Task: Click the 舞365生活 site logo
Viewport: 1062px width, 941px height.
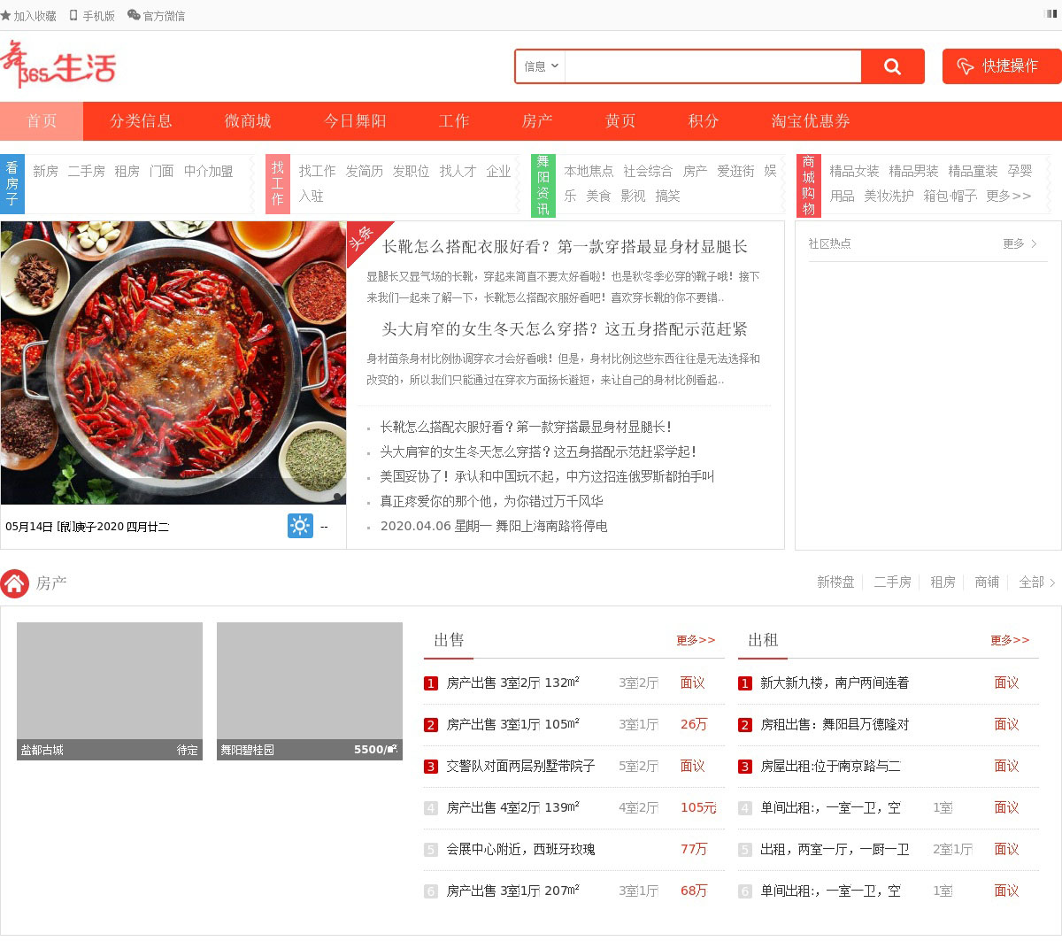Action: point(58,64)
